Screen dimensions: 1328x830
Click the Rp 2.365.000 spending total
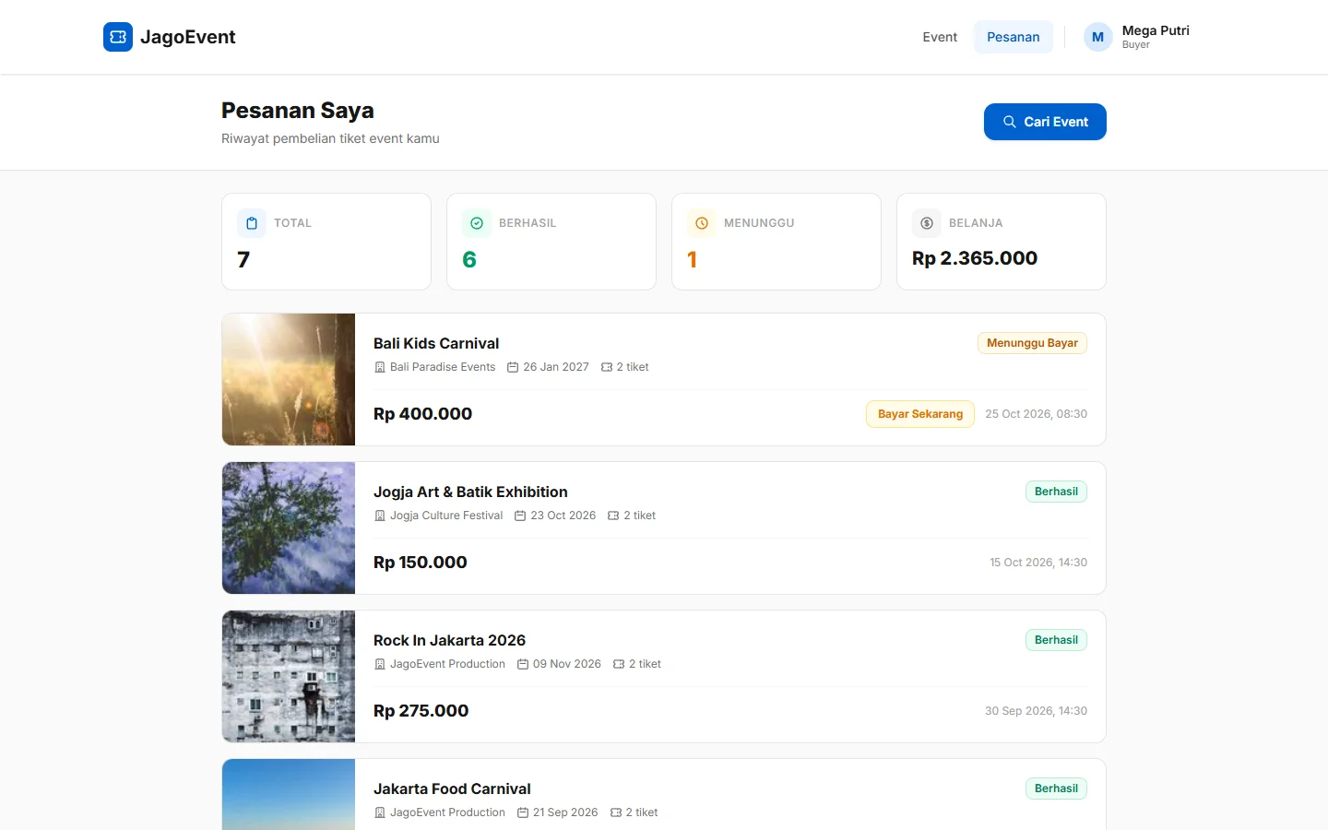tap(975, 258)
